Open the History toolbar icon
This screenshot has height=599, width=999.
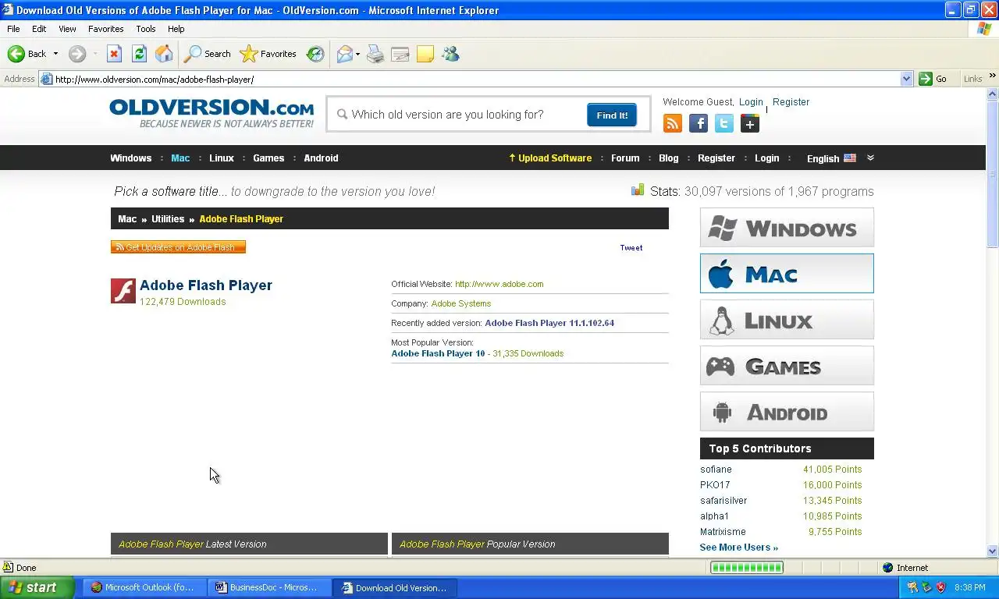coord(315,54)
